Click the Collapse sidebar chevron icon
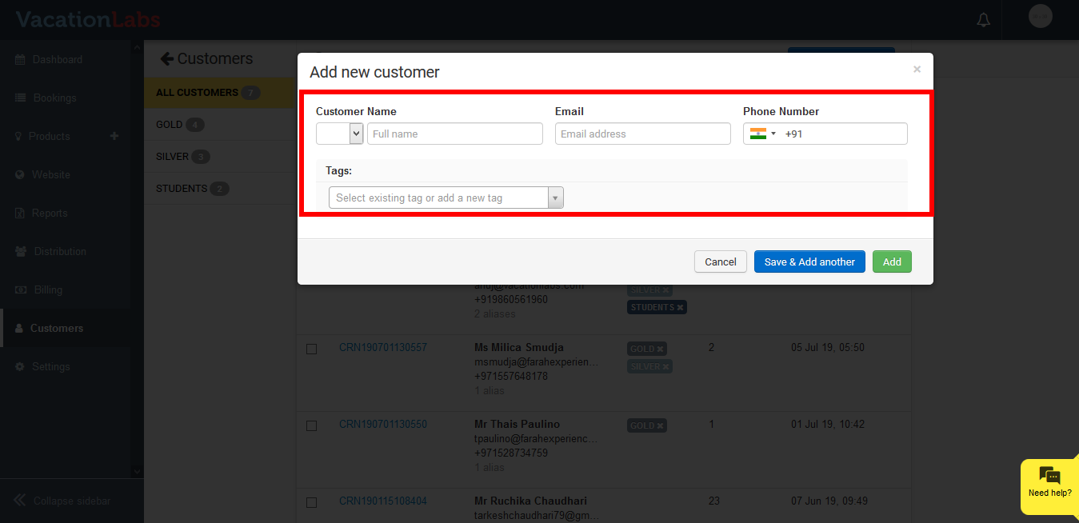The width and height of the screenshot is (1079, 523). (20, 501)
